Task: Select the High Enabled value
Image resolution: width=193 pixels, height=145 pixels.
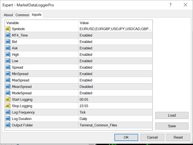Action: pos(86,54)
